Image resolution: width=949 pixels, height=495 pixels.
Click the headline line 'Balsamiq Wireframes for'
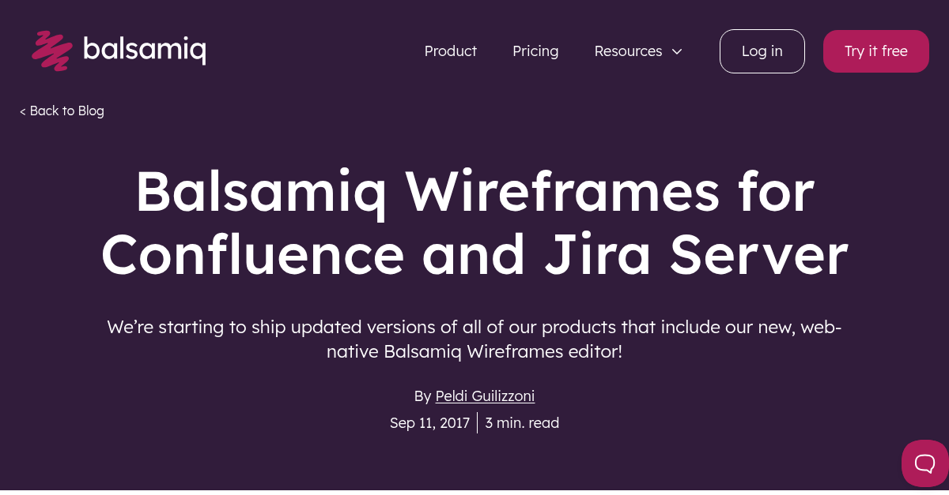pyautogui.click(x=475, y=192)
